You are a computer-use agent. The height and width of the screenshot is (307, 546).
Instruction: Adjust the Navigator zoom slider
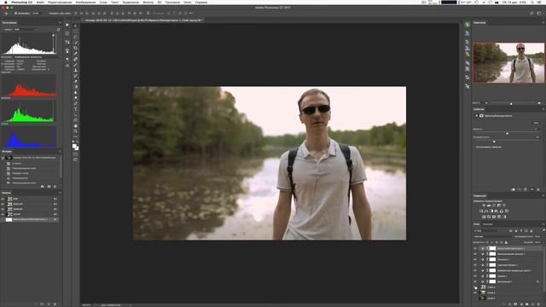[x=511, y=103]
